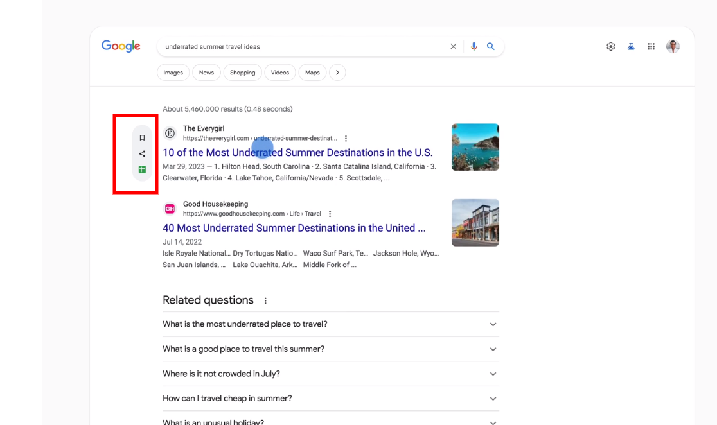Expand "What is a good place to travel this summer?"
Image resolution: width=717 pixels, height=425 pixels.
pos(331,349)
